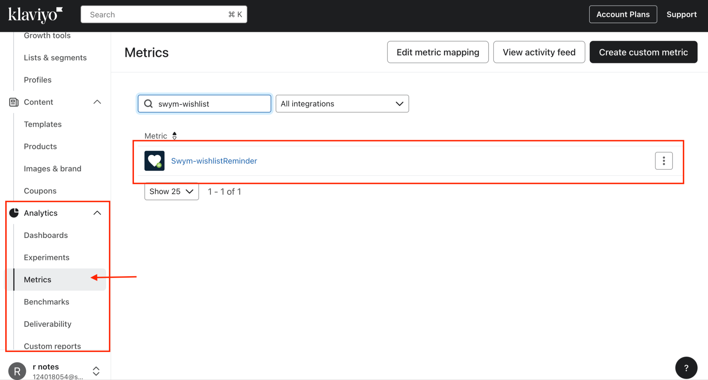
Task: Open the help question mark button
Action: (686, 368)
